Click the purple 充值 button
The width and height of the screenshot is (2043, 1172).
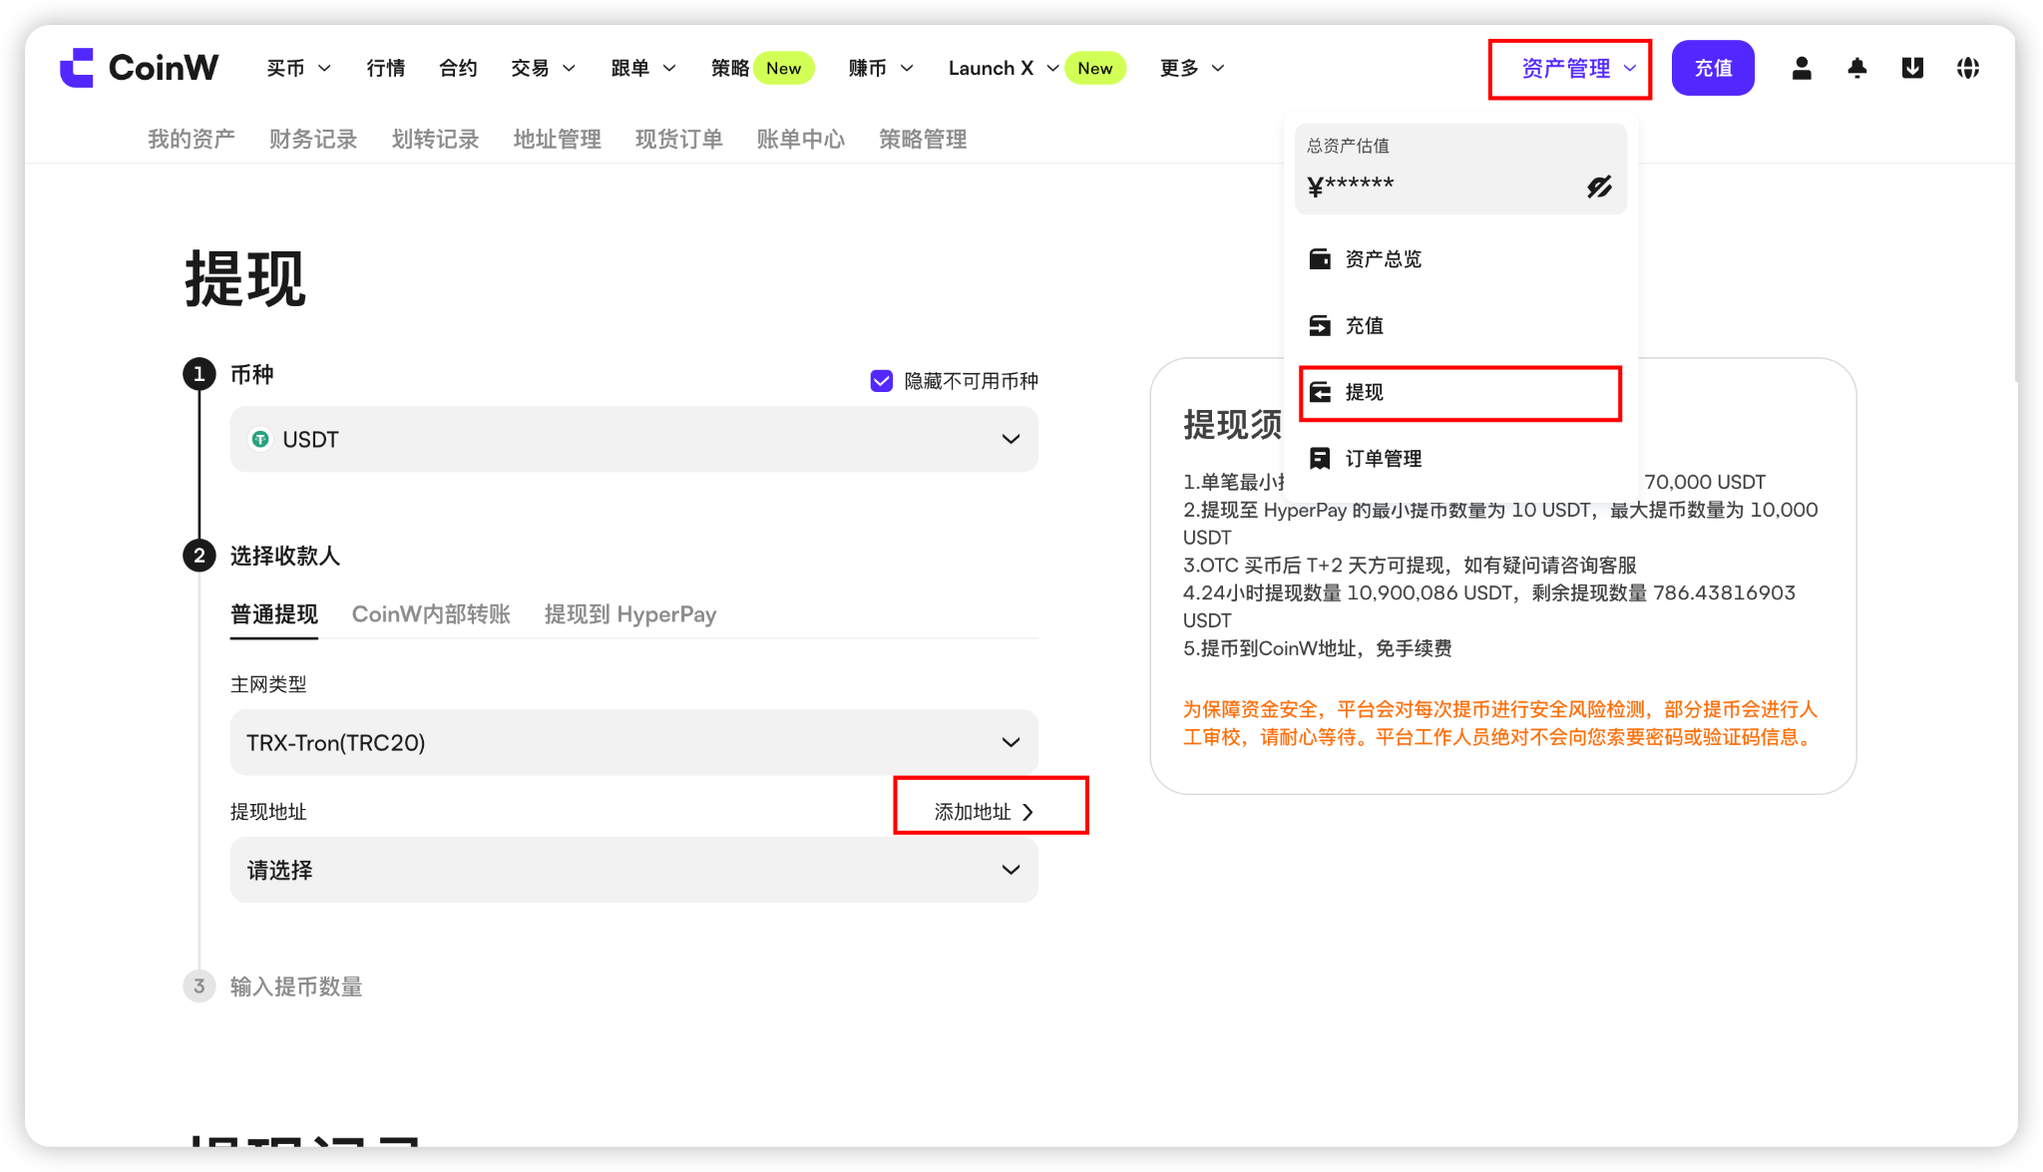click(1713, 68)
